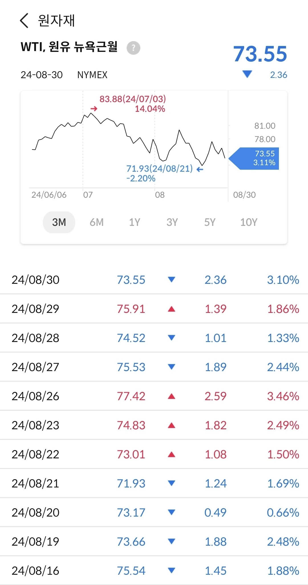Image resolution: width=308 pixels, height=585 pixels.
Task: Tap the up triangle in the 24/08/26 row
Action: [171, 396]
